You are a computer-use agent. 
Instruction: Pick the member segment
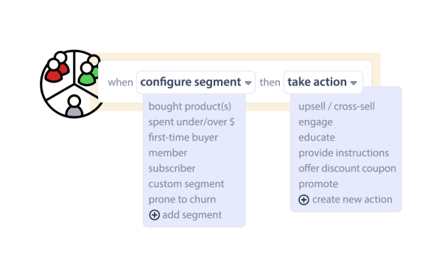click(x=168, y=153)
